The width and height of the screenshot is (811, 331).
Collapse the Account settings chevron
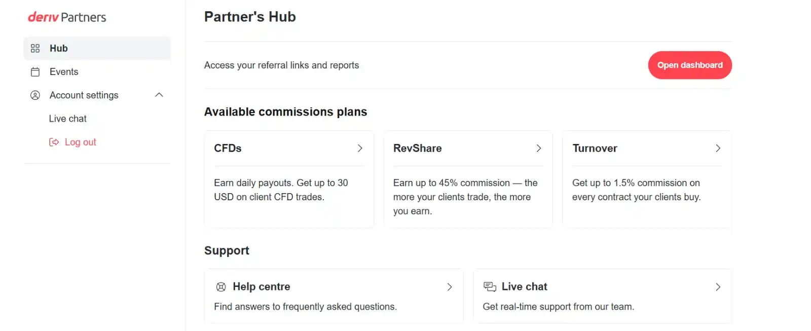(159, 95)
